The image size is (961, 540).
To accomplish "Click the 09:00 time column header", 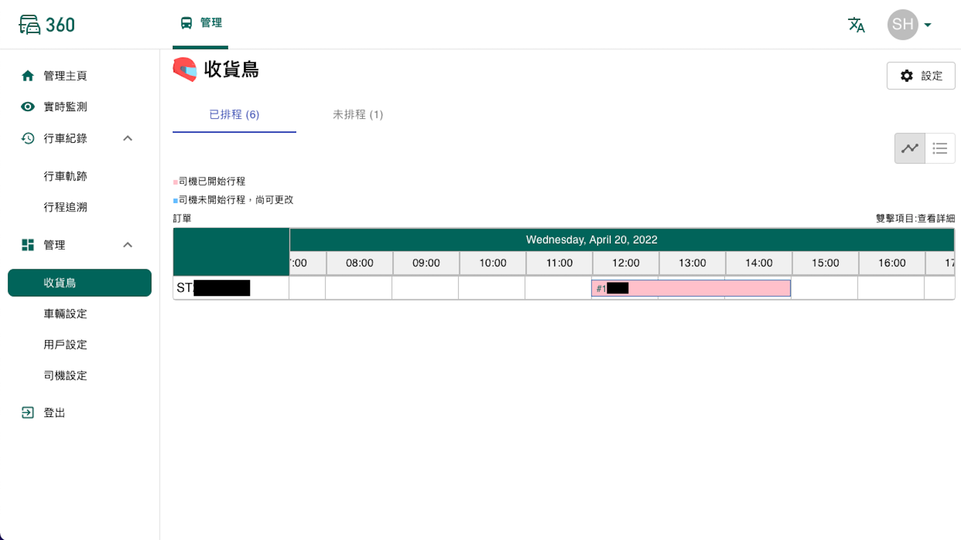I will click(x=426, y=263).
